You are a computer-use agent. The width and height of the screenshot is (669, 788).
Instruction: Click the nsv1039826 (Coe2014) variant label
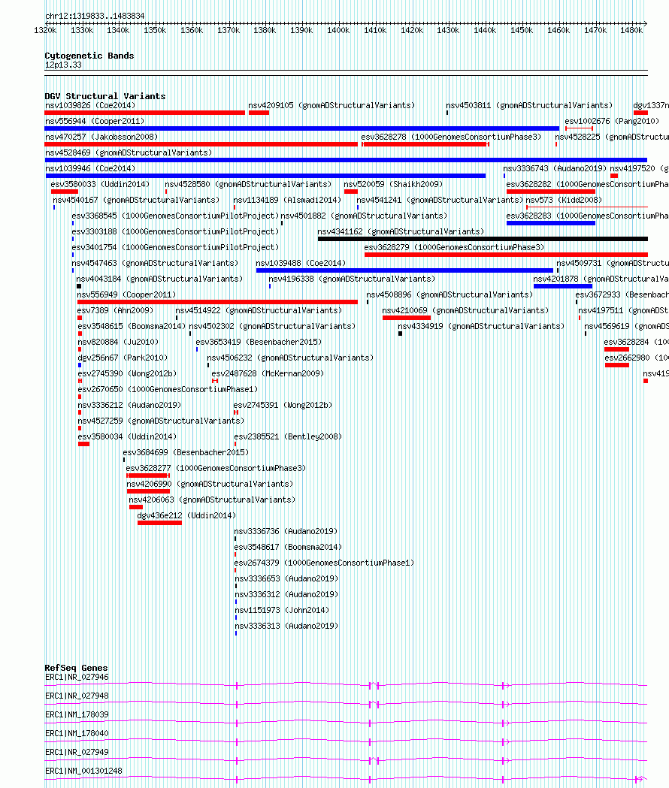90,105
